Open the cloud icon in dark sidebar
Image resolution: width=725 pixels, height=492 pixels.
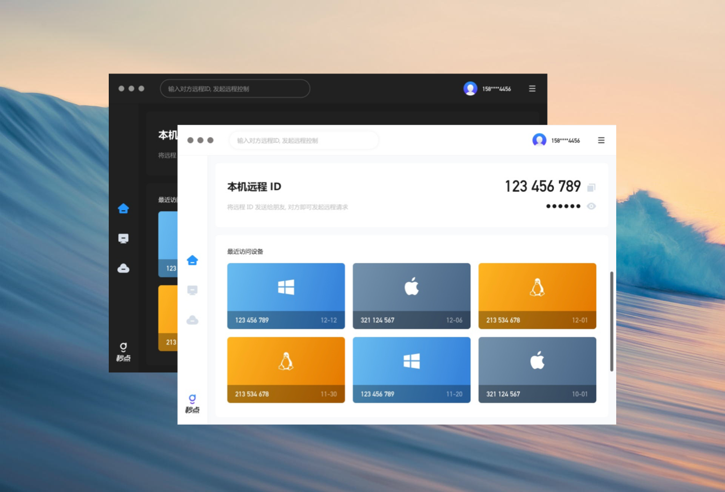123,268
